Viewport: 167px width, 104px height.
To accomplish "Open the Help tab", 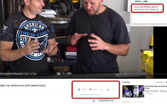I will click(145, 1).
